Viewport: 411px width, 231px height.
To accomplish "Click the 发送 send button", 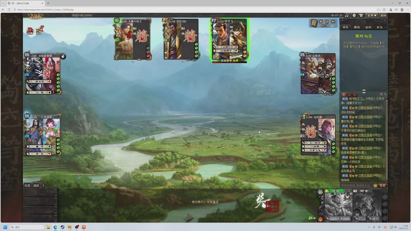I will [x=382, y=185].
